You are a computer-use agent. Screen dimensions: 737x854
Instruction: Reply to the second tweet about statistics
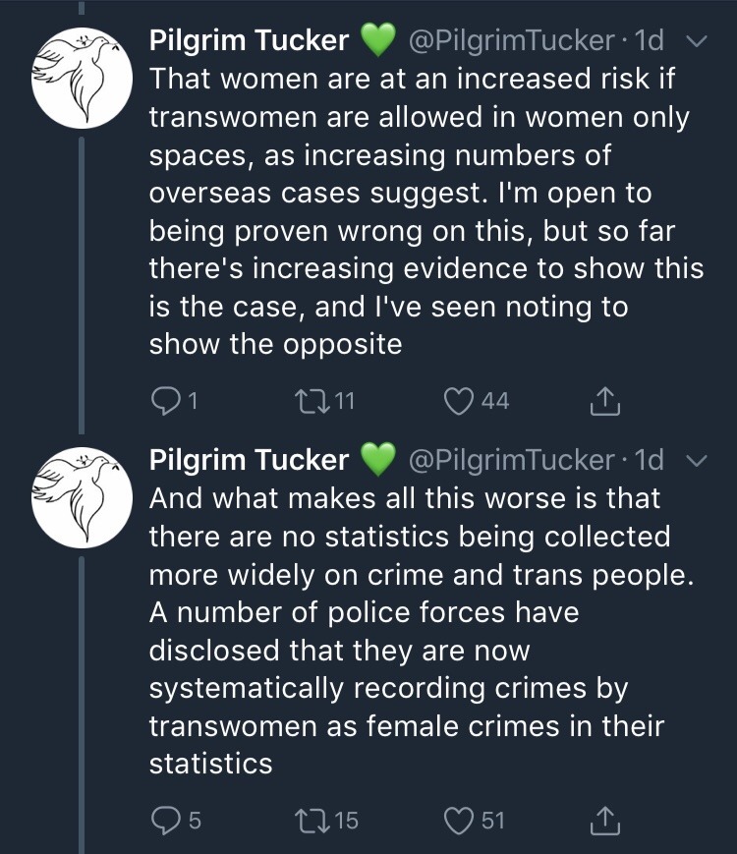(163, 820)
